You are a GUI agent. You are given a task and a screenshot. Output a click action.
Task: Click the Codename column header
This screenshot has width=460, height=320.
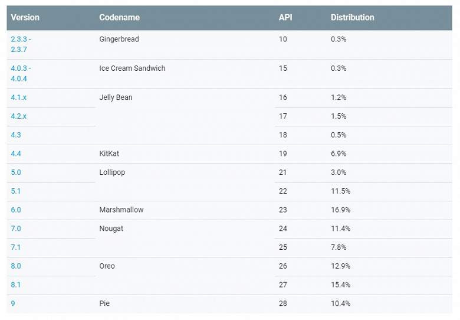(x=120, y=18)
